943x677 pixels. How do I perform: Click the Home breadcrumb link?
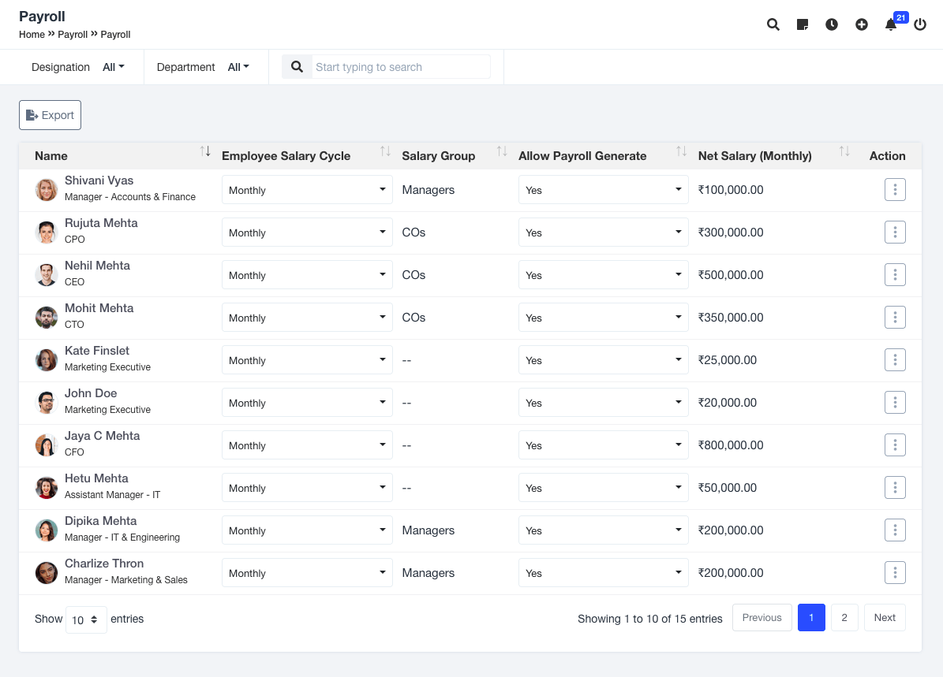32,35
